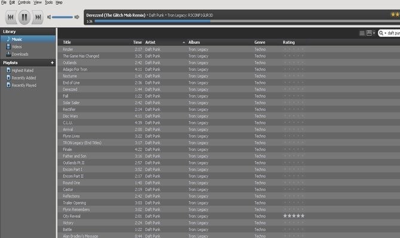Open the View menu
Screen dimensions: 400x238
[38, 2]
